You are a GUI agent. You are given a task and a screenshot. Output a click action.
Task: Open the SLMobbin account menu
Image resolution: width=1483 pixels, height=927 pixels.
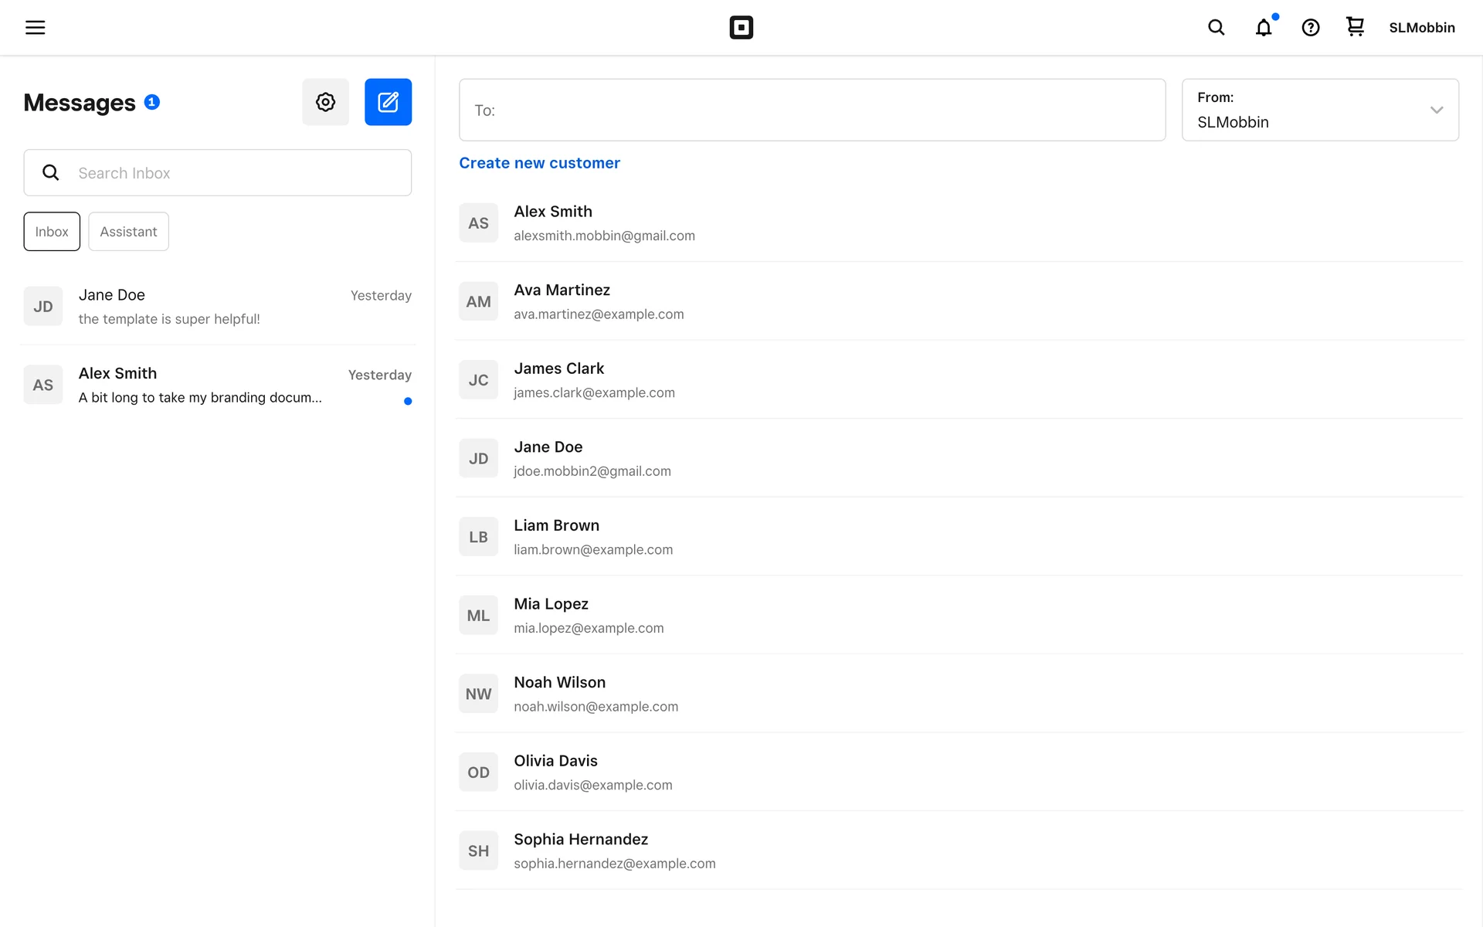coord(1421,28)
